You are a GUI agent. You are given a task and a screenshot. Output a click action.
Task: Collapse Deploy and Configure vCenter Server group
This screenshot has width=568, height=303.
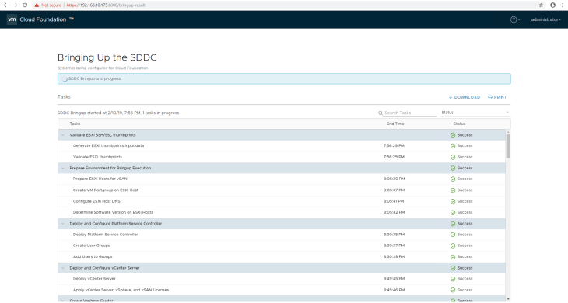63,268
